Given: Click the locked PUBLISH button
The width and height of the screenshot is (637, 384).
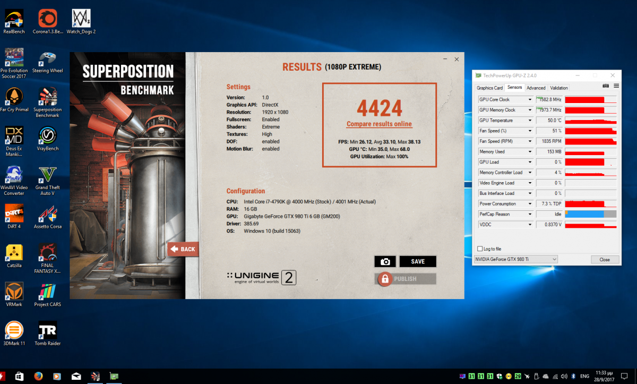Looking at the screenshot, I should [406, 279].
